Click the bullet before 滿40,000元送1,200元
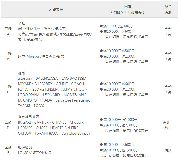 (101, 150)
